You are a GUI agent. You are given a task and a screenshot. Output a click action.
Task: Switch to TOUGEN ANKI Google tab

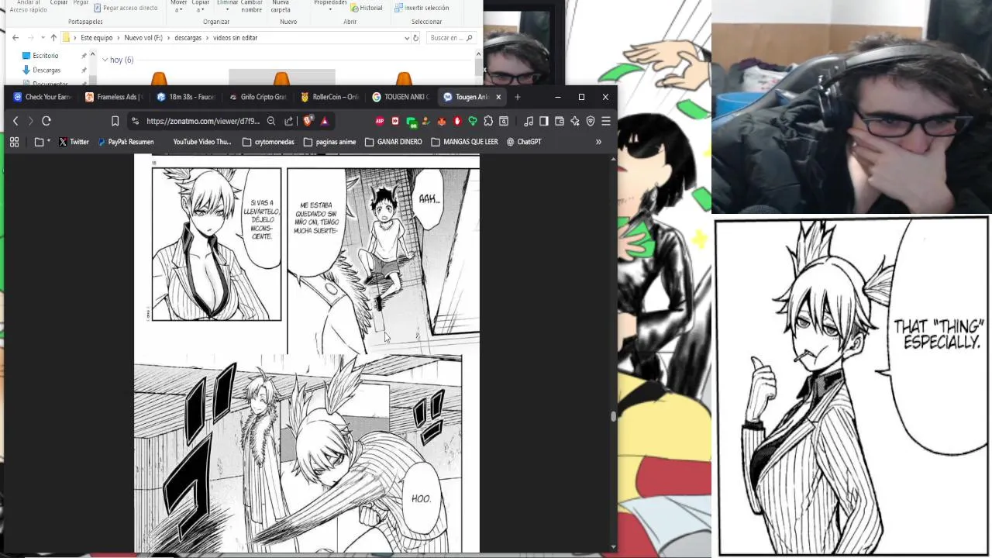401,97
